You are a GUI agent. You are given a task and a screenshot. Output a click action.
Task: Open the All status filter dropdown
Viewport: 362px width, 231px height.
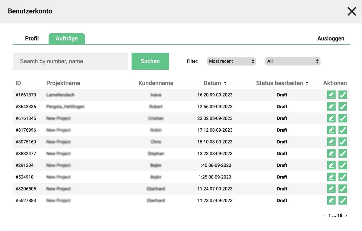pyautogui.click(x=292, y=61)
